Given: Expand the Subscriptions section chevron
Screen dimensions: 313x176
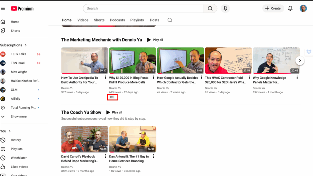Looking at the screenshot, I should click(26, 45).
